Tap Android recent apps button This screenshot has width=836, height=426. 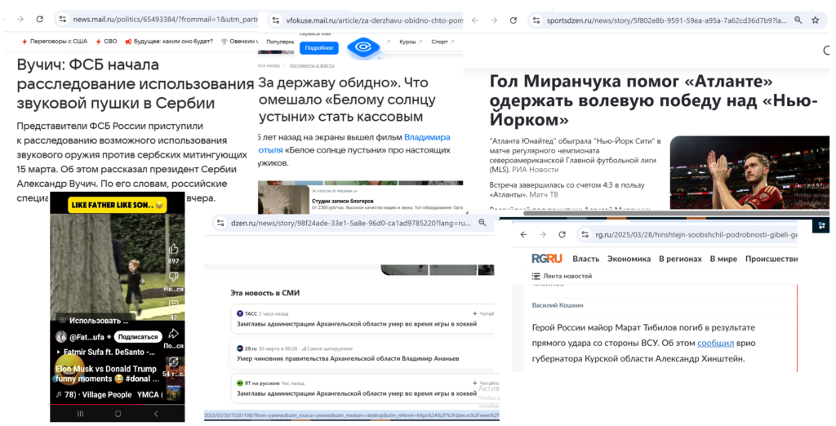pyautogui.click(x=81, y=413)
